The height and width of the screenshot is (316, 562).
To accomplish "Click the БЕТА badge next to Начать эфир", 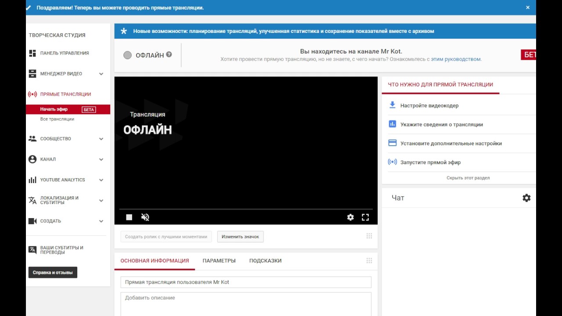I will pos(89,109).
